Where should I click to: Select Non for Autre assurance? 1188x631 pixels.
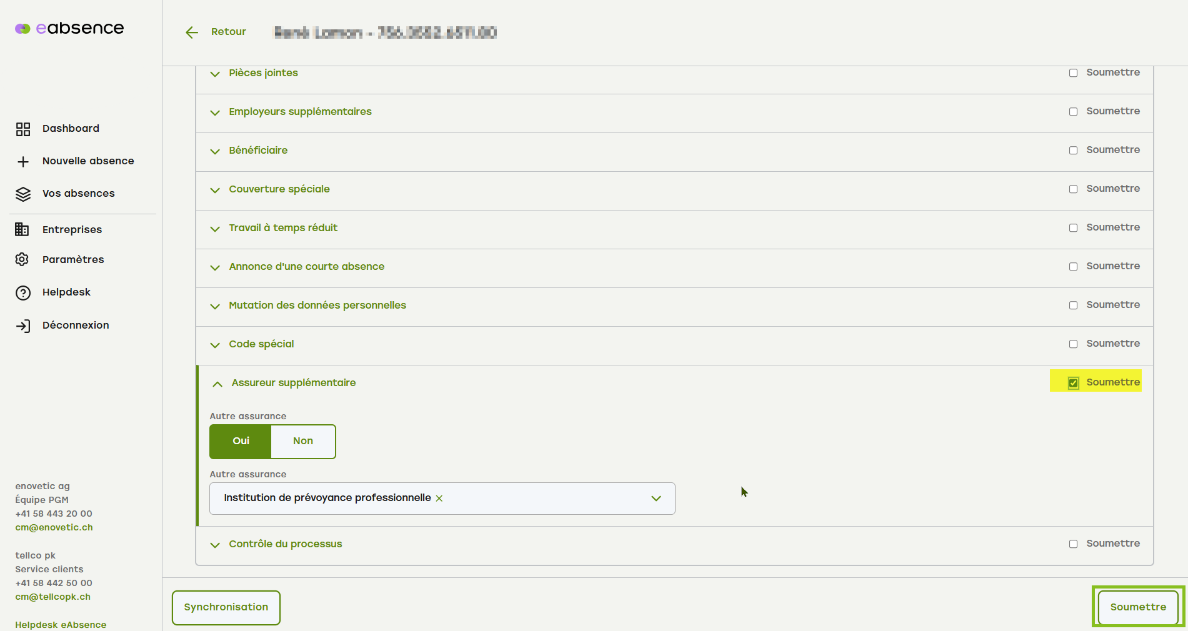303,441
